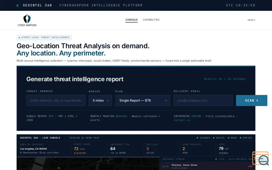Click the Street-Level Threat Intelligence badge
The image size is (272, 170).
(x=44, y=37)
